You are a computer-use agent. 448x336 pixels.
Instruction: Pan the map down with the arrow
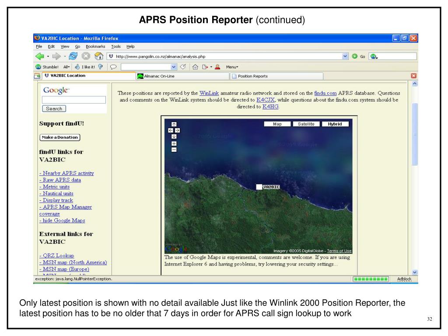(174, 136)
